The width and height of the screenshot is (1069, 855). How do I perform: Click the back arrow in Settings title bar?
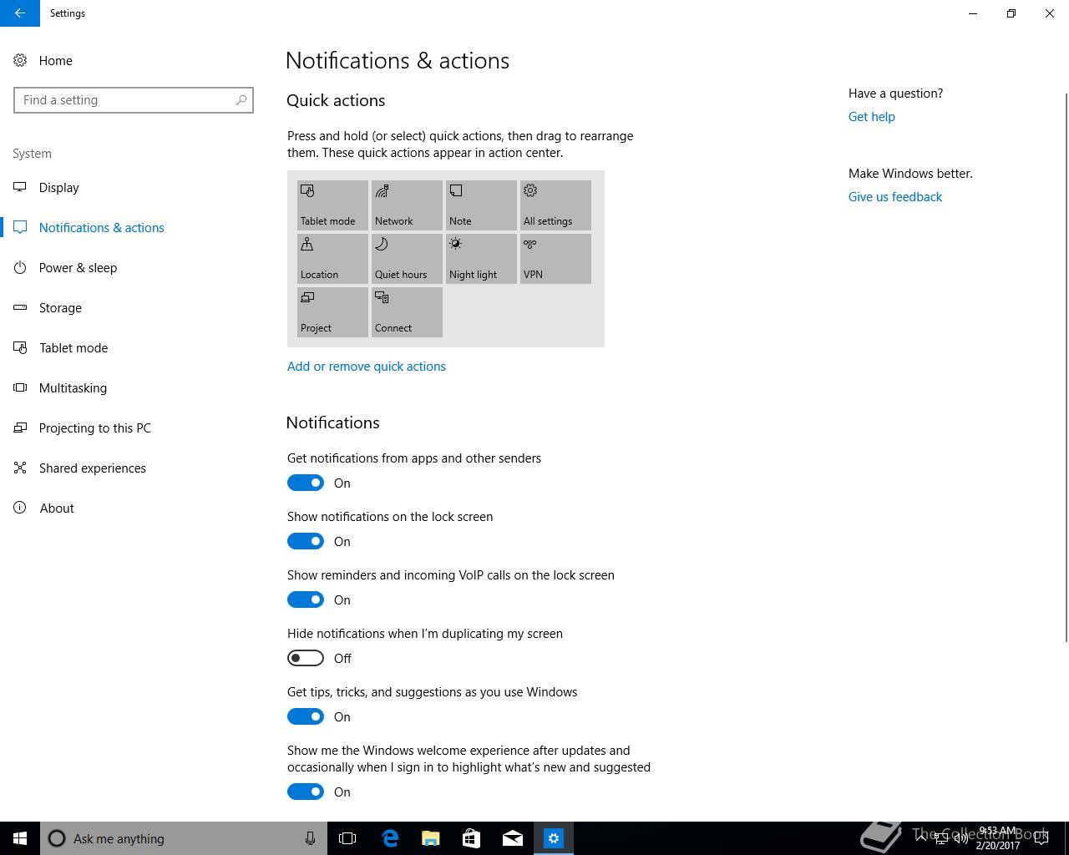[x=20, y=13]
